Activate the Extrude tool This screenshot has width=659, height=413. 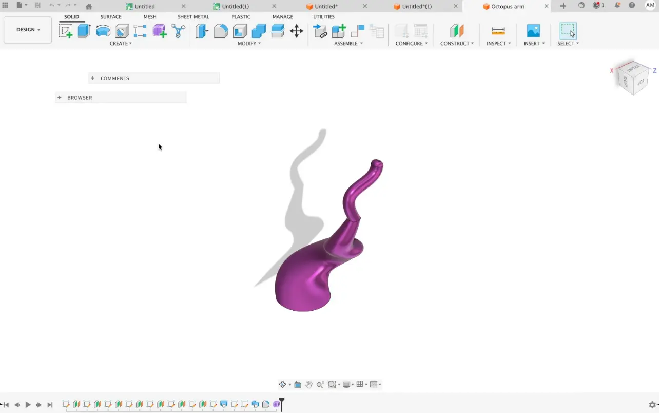click(x=84, y=31)
